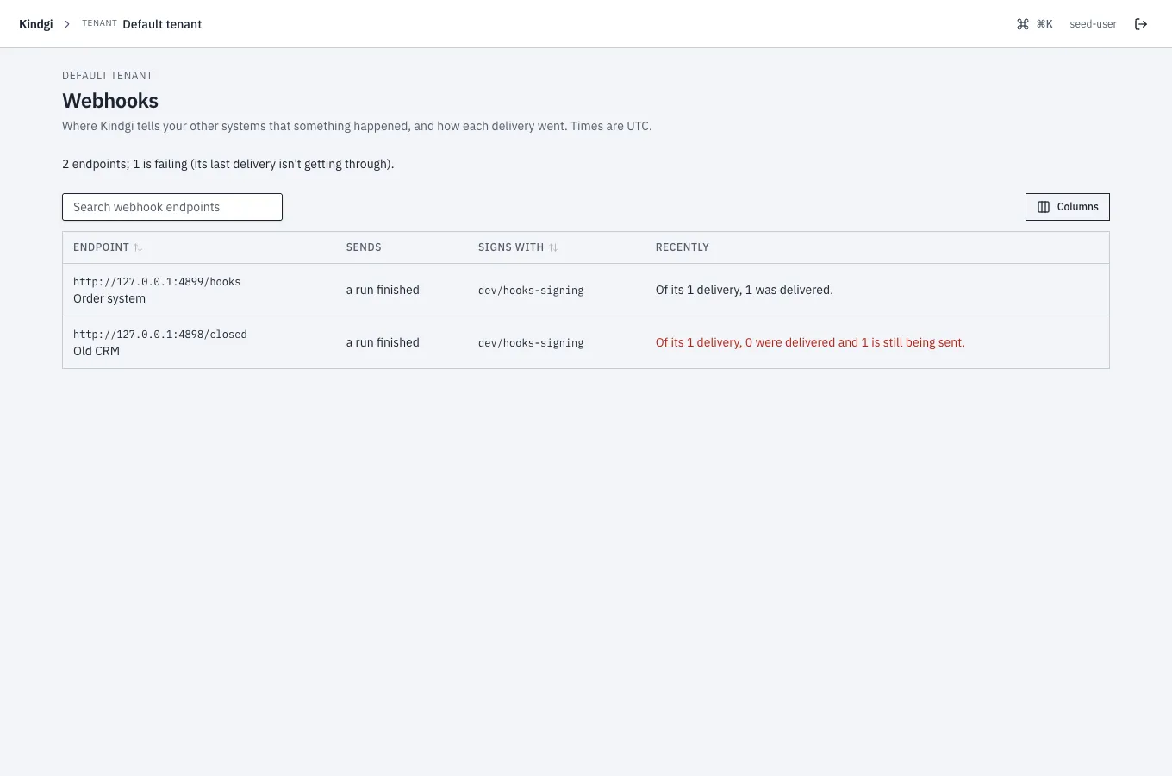Click the seed-user account name
The image size is (1172, 776).
(1093, 24)
